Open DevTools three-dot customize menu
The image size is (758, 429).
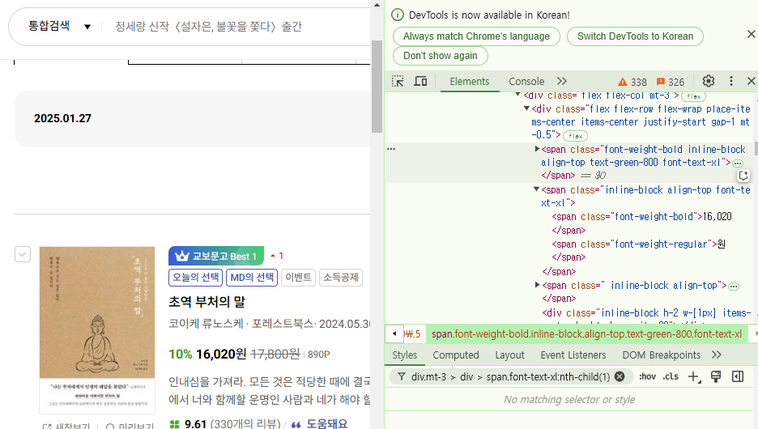tap(731, 81)
